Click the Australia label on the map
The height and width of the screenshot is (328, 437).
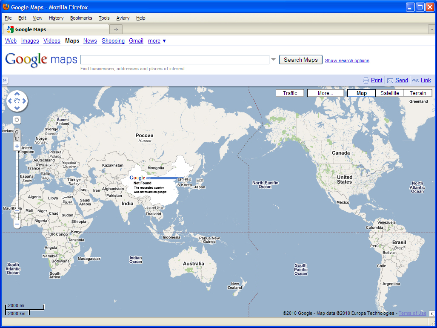point(194,264)
